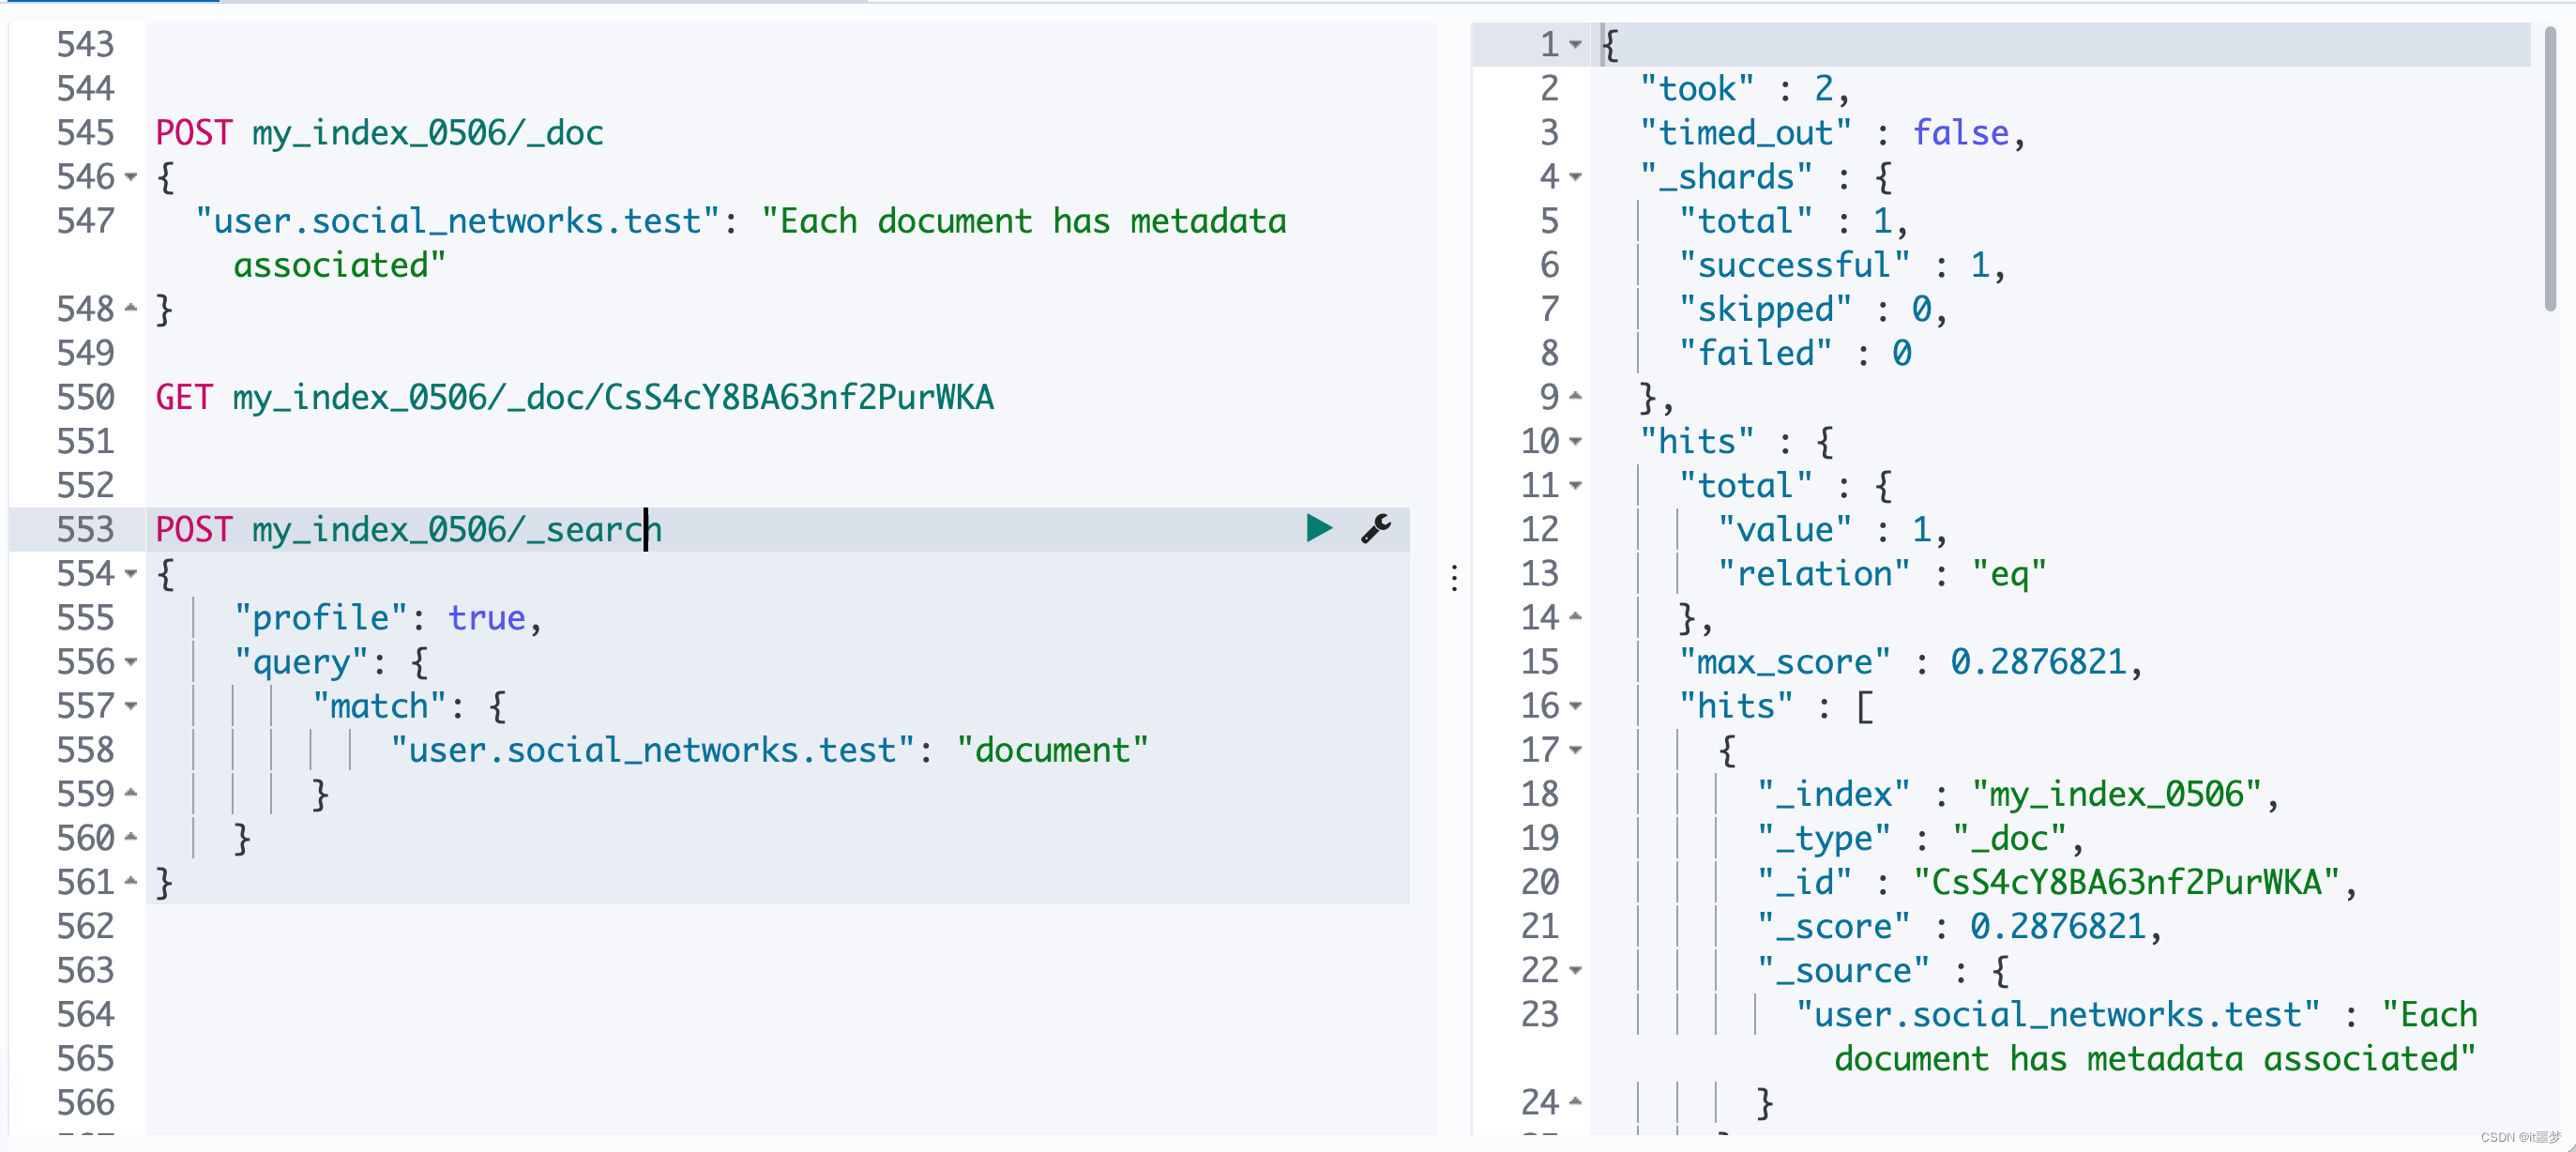Click the "timed_out" : false line

point(1832,133)
